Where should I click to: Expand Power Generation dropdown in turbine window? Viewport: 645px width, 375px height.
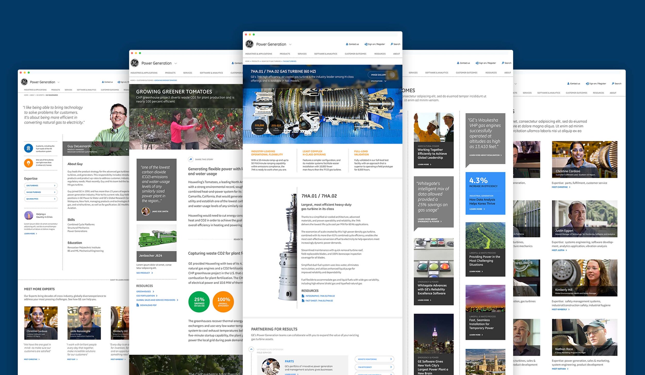pyautogui.click(x=290, y=44)
